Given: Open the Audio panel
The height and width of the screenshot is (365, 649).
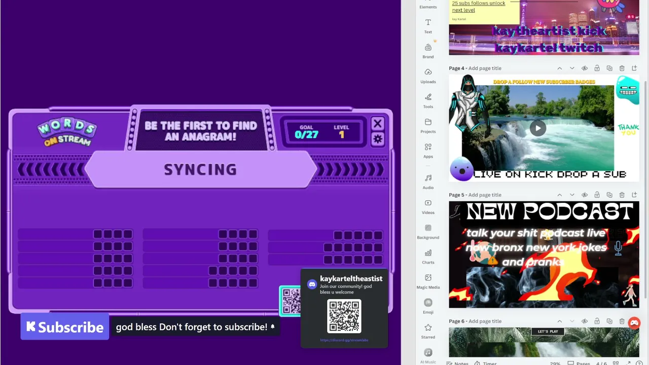Looking at the screenshot, I should click(x=428, y=182).
